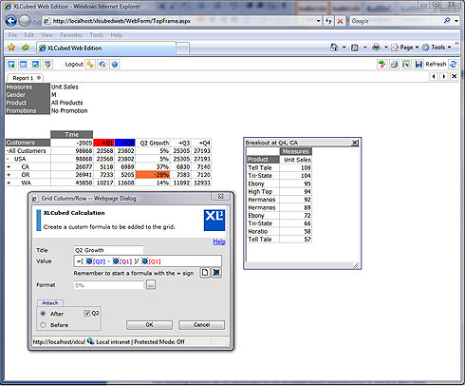Viewport: 465px width, 386px height.
Task: Click the member selector icon with X
Action: [216, 273]
